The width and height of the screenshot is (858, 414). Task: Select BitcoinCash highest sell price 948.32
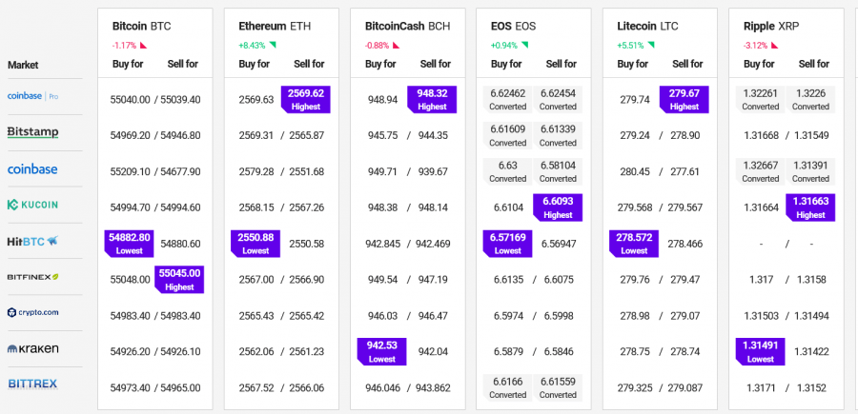pyautogui.click(x=432, y=99)
